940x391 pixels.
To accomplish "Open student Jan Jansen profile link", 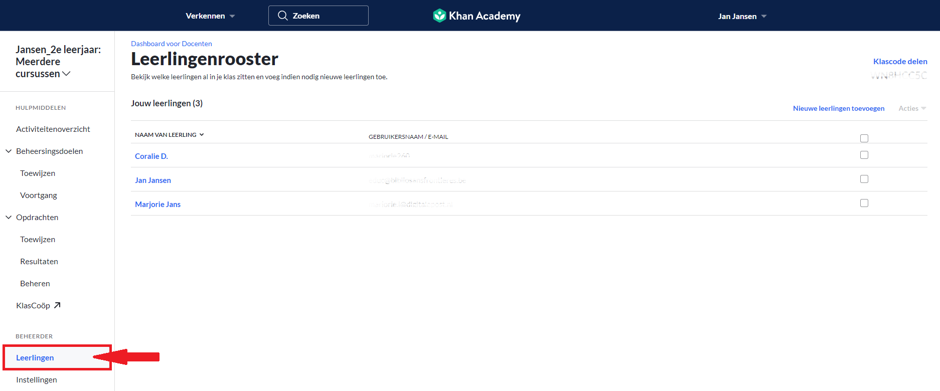I will (x=153, y=180).
